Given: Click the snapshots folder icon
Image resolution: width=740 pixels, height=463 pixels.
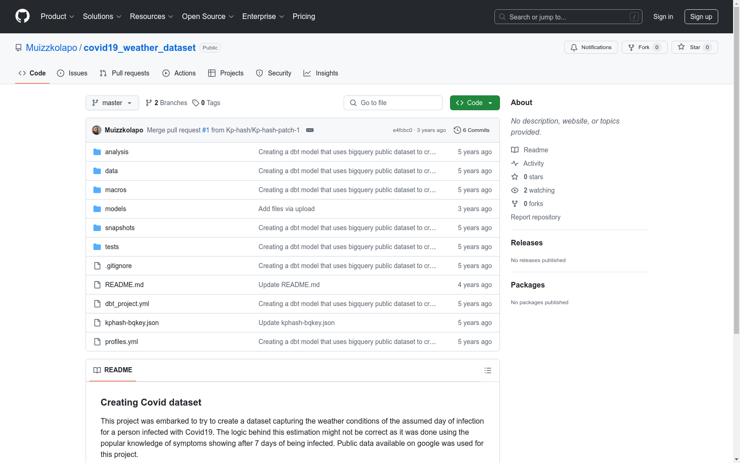Looking at the screenshot, I should 97,228.
